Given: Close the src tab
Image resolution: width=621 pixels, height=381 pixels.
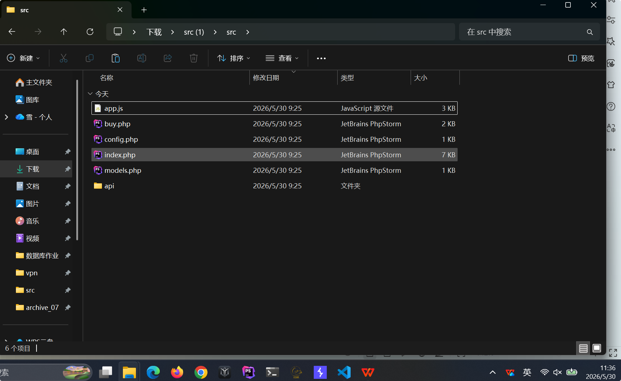Looking at the screenshot, I should [120, 10].
